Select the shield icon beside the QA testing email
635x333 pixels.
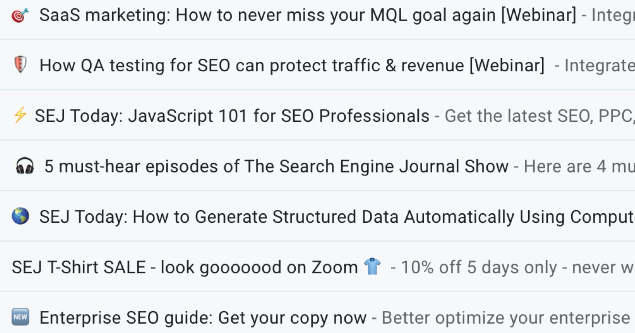(20, 65)
